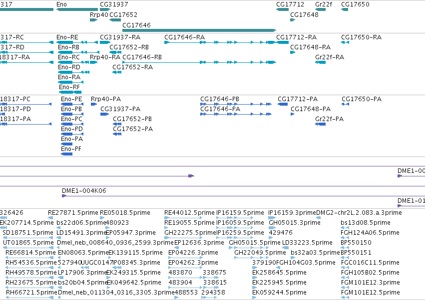
Task: Click the CG17652 gene label
Action: 123,14
